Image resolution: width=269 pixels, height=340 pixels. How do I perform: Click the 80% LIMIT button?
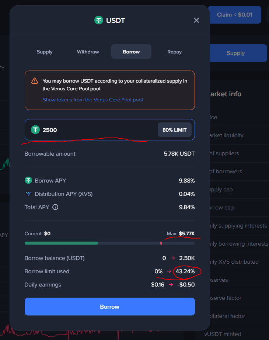tap(175, 130)
